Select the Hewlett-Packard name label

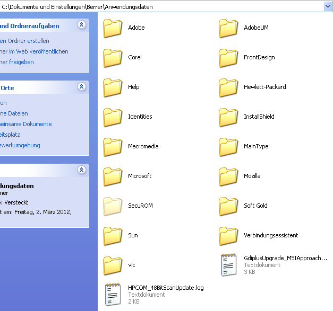tap(265, 87)
